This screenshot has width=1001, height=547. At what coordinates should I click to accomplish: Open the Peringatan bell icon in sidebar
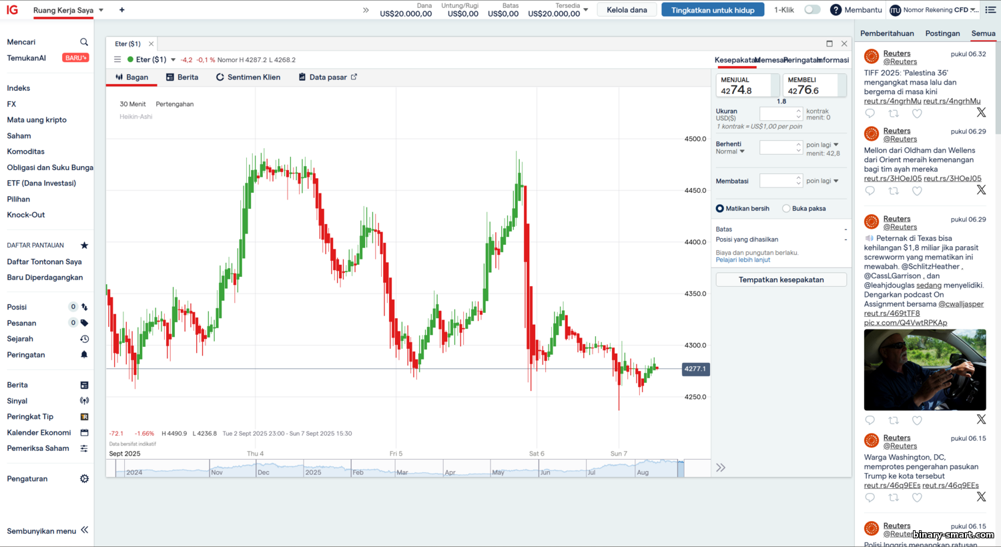[x=84, y=355]
